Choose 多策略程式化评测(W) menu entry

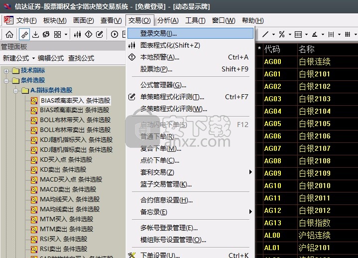point(190,109)
